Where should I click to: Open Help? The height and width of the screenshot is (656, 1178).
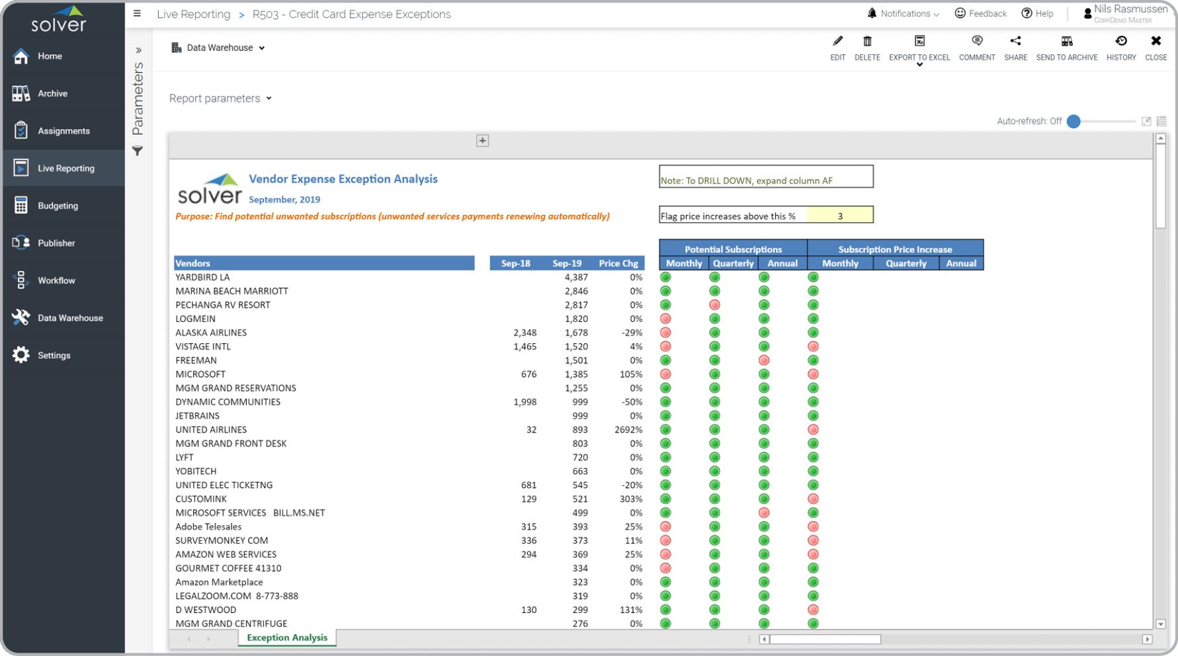coord(1037,13)
